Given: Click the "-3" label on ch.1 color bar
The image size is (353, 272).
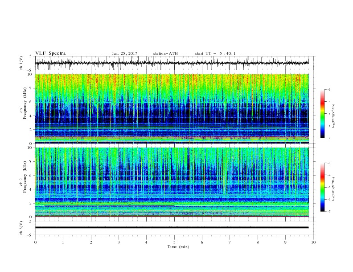Looking at the screenshot, I should [328, 89].
